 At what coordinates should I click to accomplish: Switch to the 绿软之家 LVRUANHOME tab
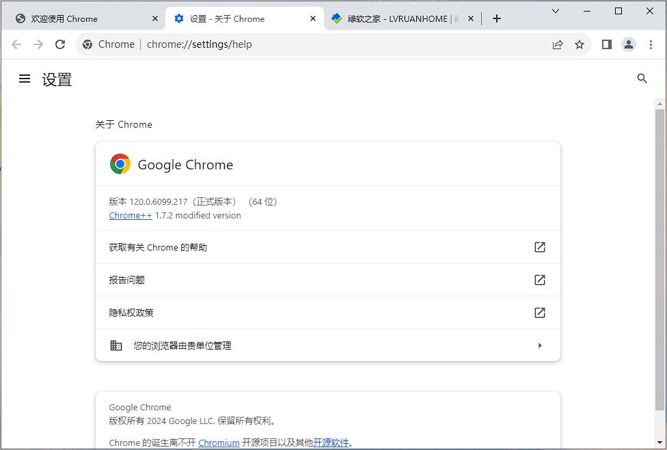[396, 18]
